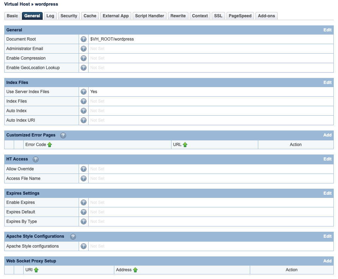Screen dimensions: 338x279
Task: Click help icon next to Expires By Type
Action: (84, 222)
